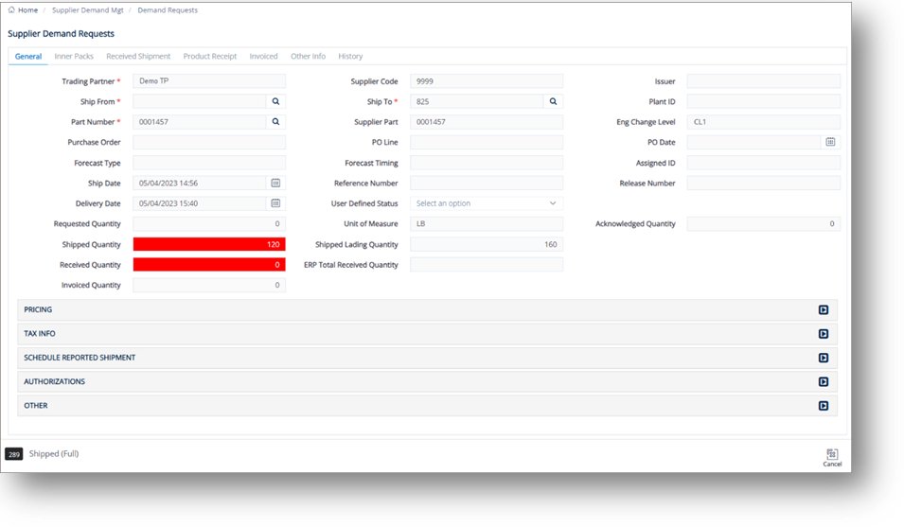This screenshot has height=527, width=904.
Task: Click the Ship From input field
Action: [200, 101]
